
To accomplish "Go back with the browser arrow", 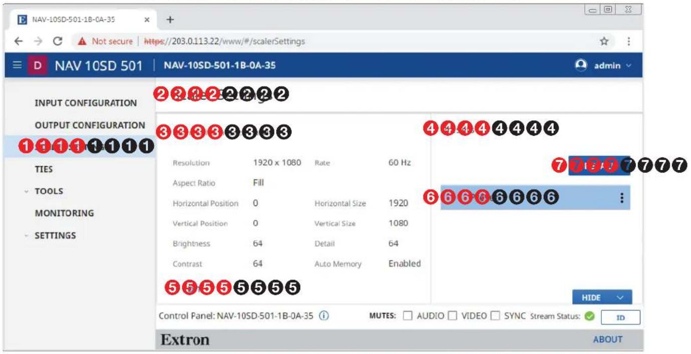I will [18, 41].
